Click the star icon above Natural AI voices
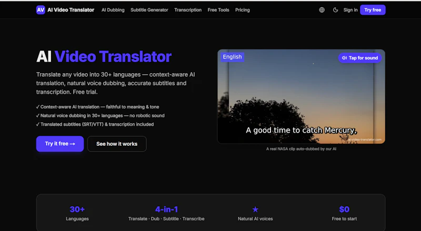The width and height of the screenshot is (421, 231). [255, 209]
